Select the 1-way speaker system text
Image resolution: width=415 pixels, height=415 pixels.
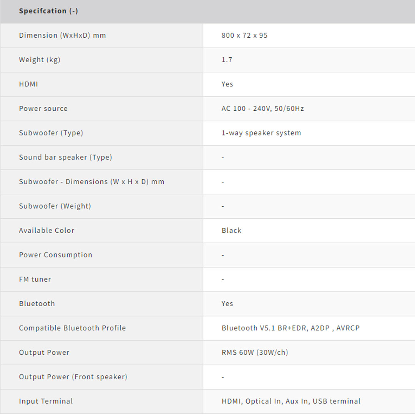[x=261, y=133]
